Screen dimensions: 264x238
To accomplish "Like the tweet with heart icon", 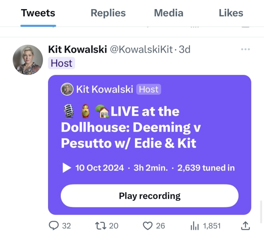I will point(148,226).
